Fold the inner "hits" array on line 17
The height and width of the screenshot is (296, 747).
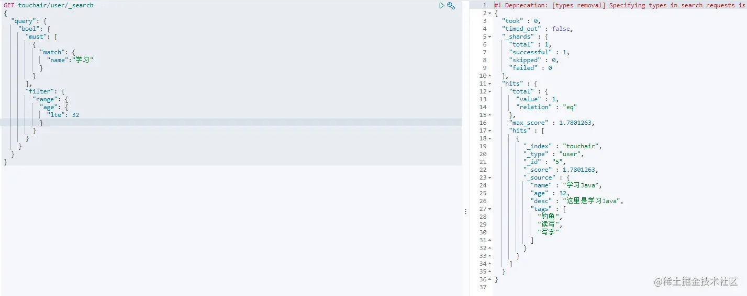pyautogui.click(x=490, y=131)
